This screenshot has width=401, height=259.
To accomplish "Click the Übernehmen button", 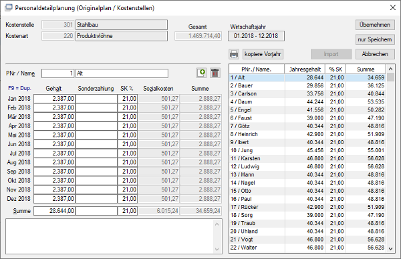I will [375, 25].
